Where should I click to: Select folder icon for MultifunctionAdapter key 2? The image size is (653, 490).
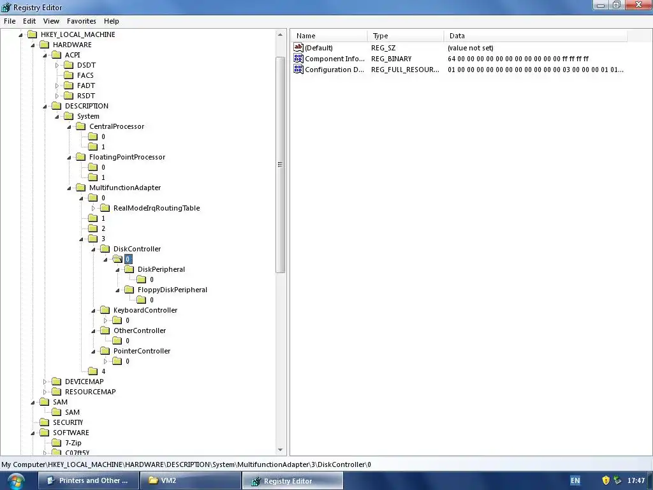[x=93, y=228]
